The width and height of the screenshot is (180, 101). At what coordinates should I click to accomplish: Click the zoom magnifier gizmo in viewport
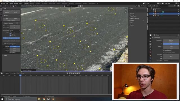tap(126, 9)
